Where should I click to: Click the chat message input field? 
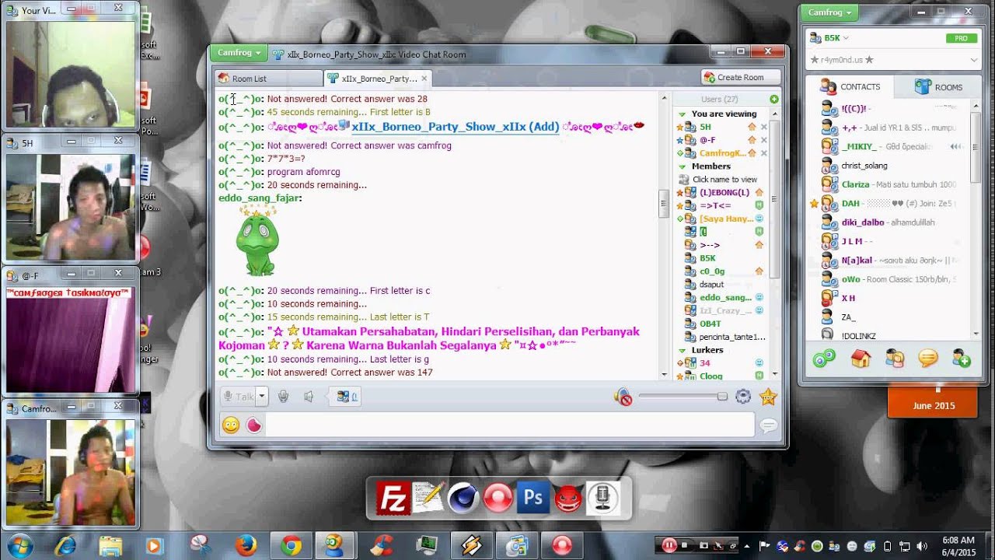509,425
